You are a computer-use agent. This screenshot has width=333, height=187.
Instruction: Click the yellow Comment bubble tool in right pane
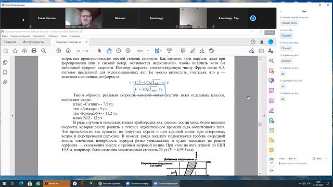coord(272,150)
